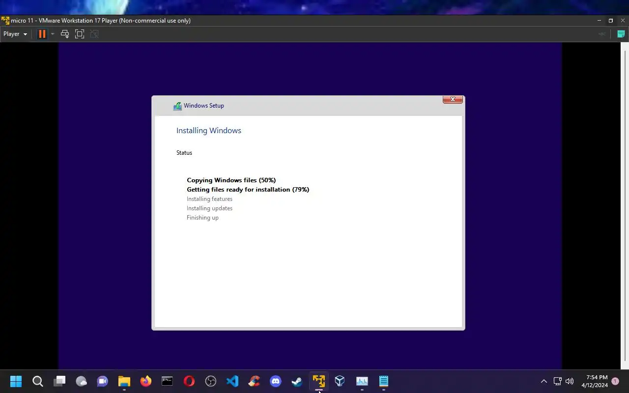This screenshot has width=629, height=393.
Task: Open Discord from taskbar
Action: pos(275,381)
